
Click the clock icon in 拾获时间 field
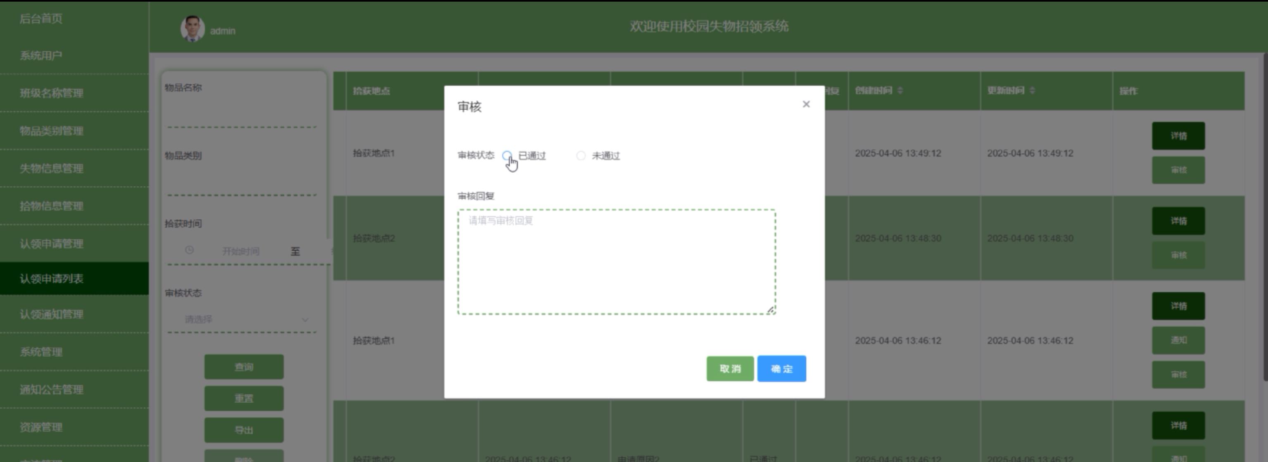coord(189,251)
